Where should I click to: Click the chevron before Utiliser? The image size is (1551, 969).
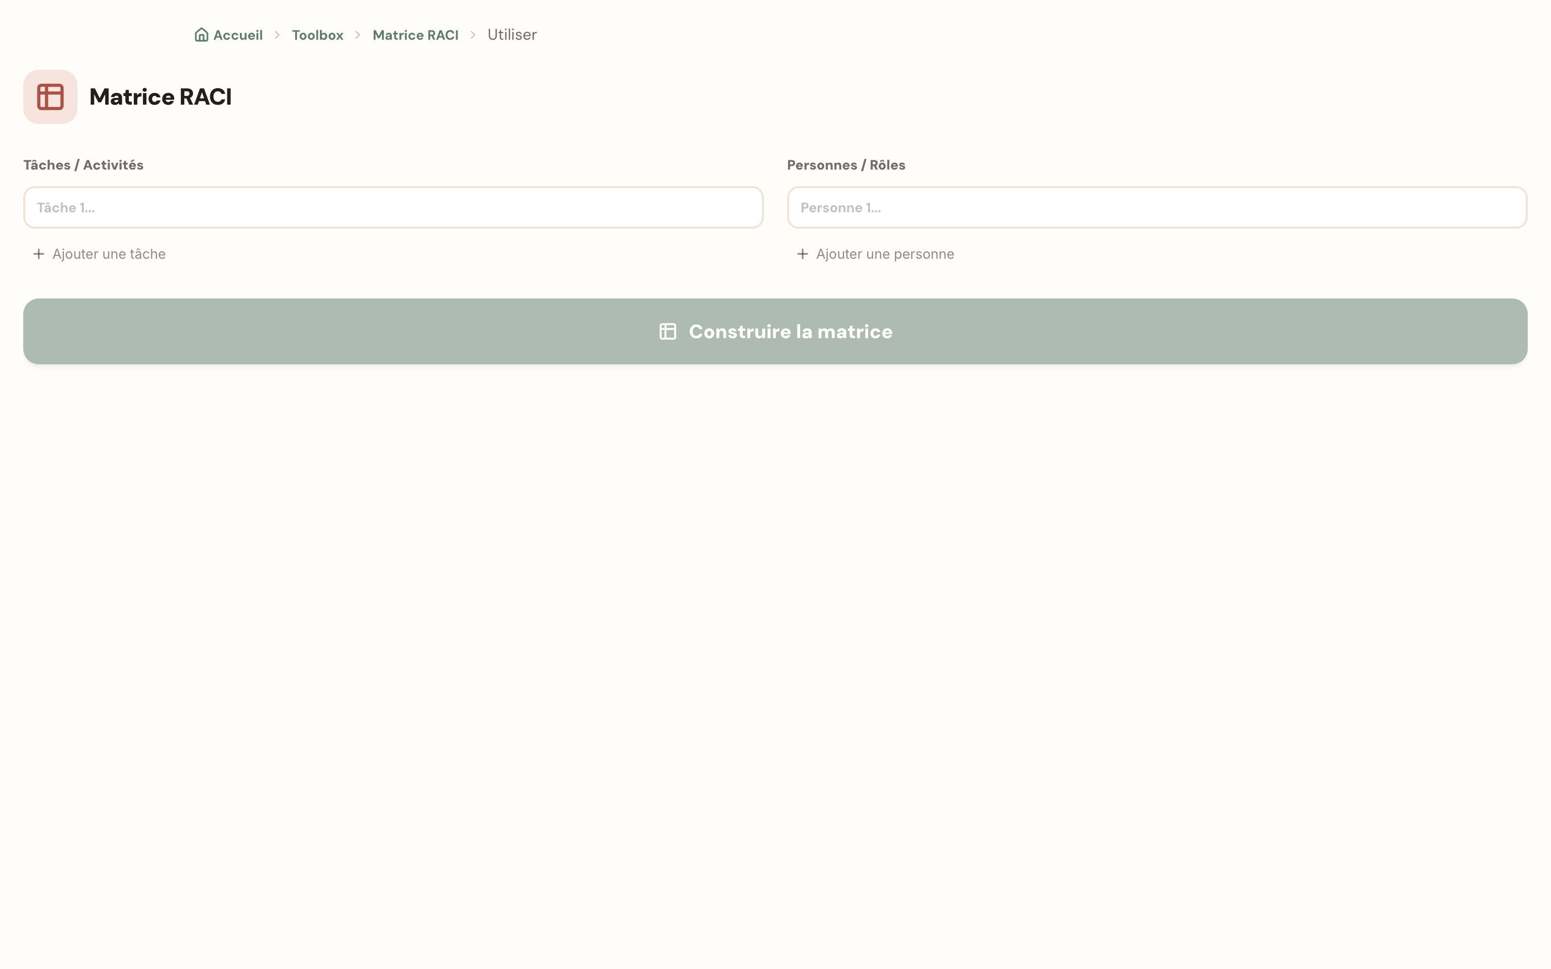click(473, 34)
